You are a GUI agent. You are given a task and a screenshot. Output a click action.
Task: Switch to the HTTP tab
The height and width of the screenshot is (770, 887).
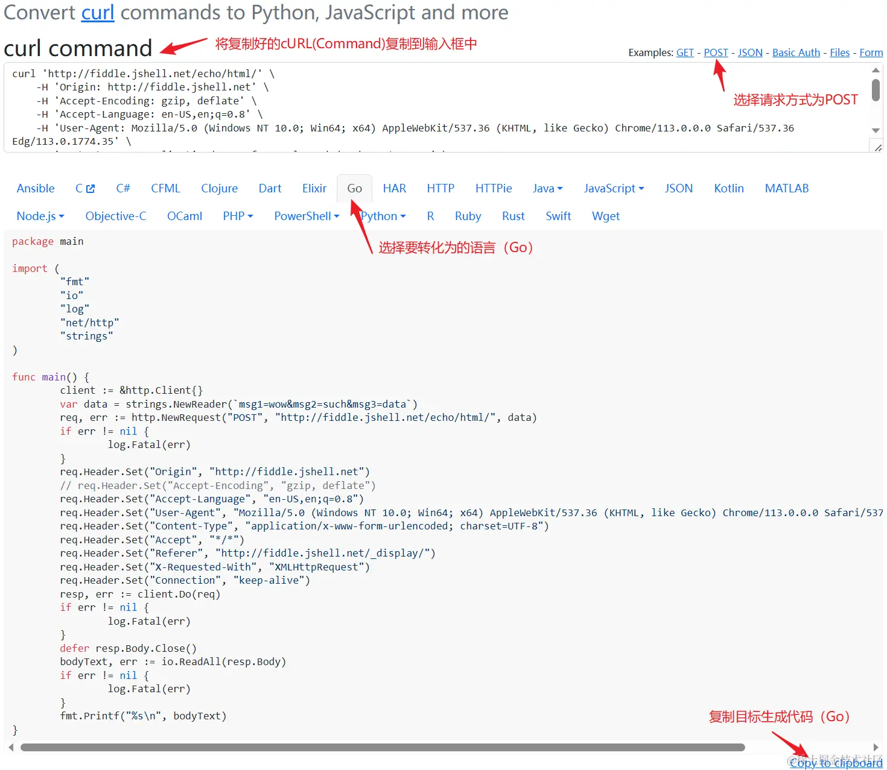pos(440,189)
